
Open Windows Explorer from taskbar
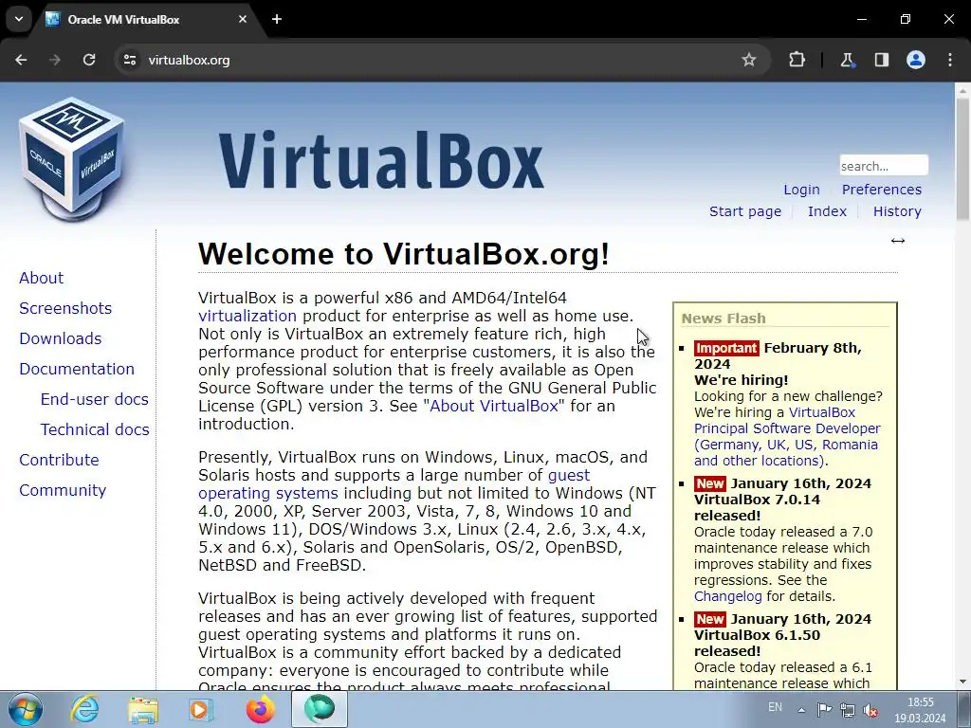143,710
